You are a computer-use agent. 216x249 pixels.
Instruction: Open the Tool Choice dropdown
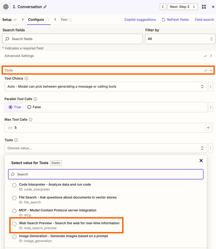click(106, 87)
